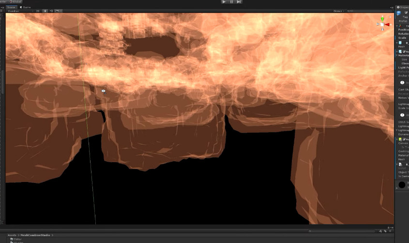Expand the material foldout arrow

[397, 188]
